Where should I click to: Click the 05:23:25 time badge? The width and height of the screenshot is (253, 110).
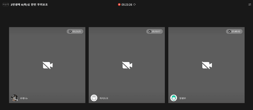pos(75,31)
